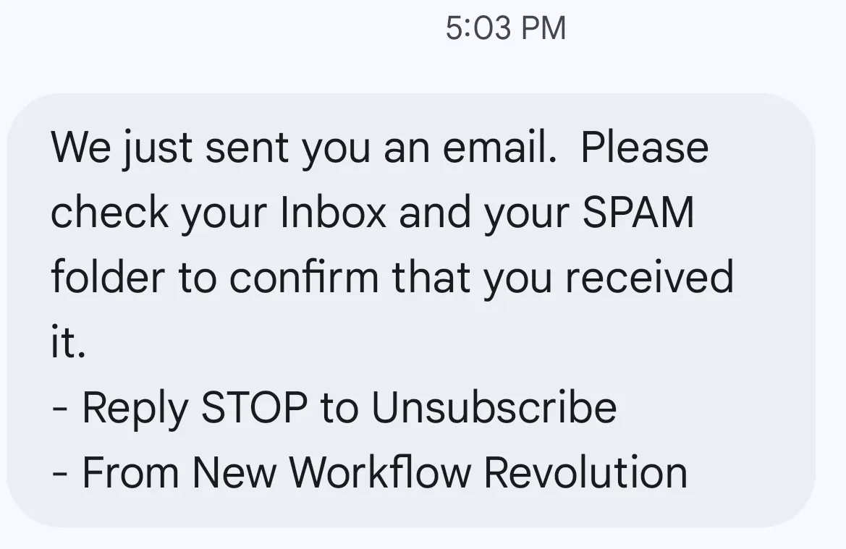Click the word "folder" in the message
Viewport: 846px width, 549px height.
108,278
